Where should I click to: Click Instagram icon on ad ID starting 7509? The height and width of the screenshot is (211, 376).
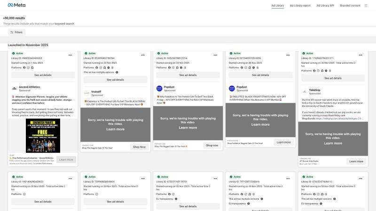97,194
